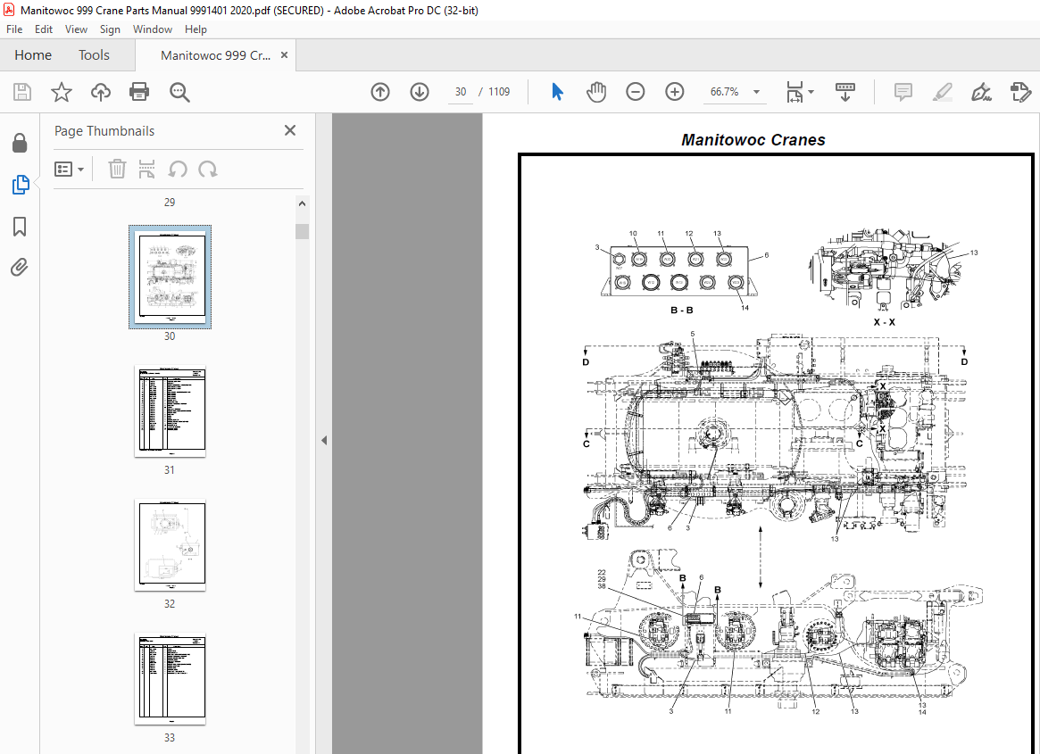The height and width of the screenshot is (754, 1040).
Task: Click the print pages thumbnail tool
Action: pyautogui.click(x=146, y=170)
